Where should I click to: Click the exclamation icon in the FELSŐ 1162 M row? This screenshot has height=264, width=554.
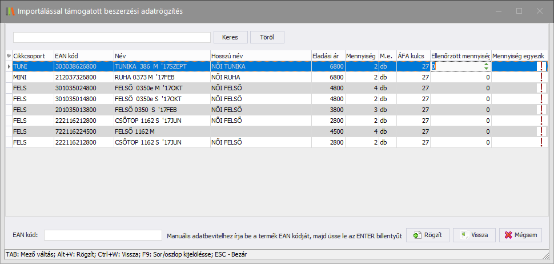(541, 131)
